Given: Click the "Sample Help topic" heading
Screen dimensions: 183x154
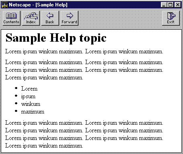Looking at the screenshot, I should click(x=56, y=38).
